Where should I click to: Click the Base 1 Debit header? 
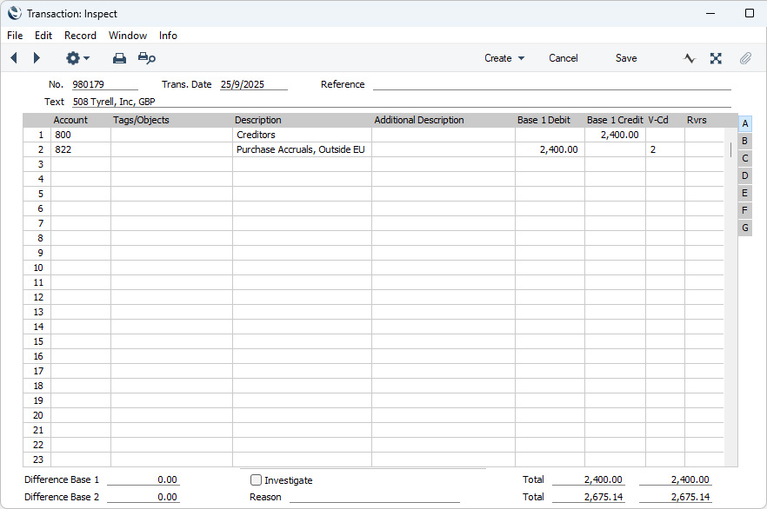coord(544,120)
